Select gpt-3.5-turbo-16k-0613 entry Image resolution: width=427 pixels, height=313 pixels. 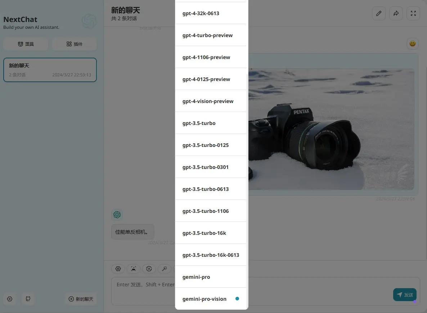coord(211,255)
